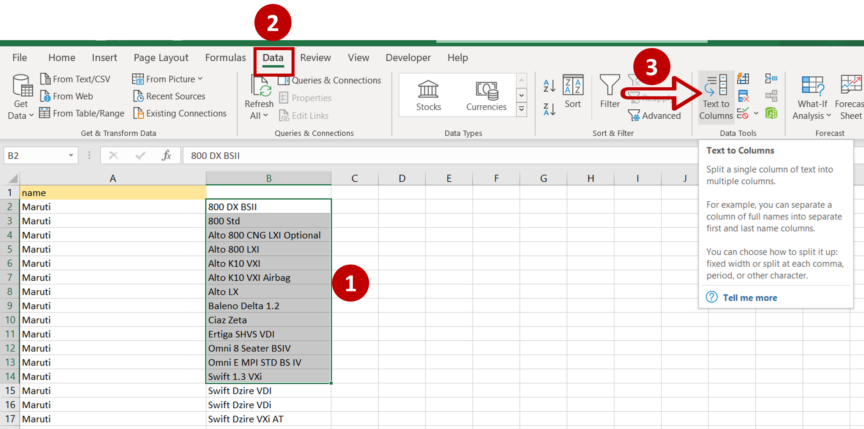
Task: Click the Refresh All icon
Action: pos(260,86)
